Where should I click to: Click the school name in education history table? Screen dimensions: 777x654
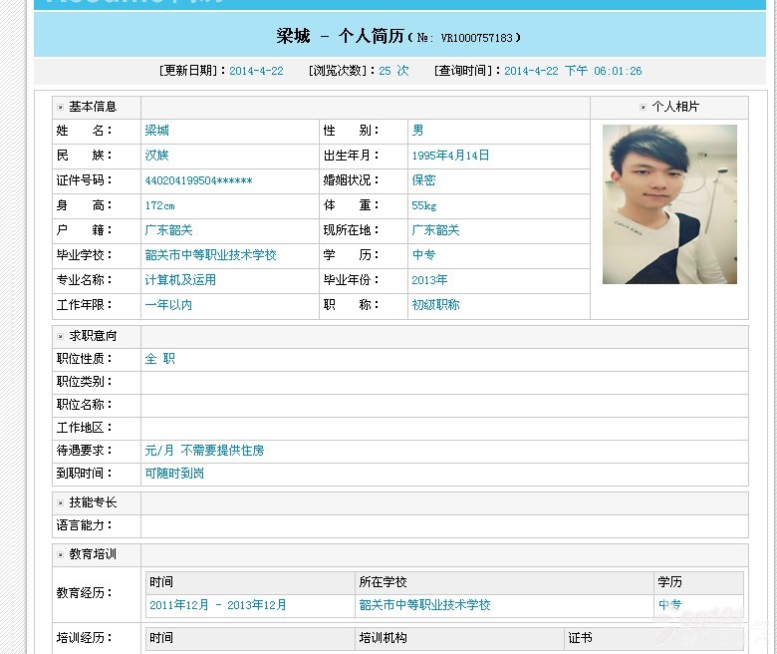424,605
